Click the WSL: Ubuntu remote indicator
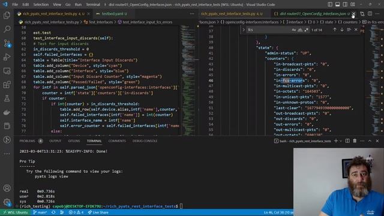The image size is (384, 216). click(15, 212)
